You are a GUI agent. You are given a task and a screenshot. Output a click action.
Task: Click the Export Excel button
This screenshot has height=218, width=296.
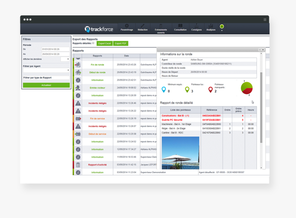105,43
